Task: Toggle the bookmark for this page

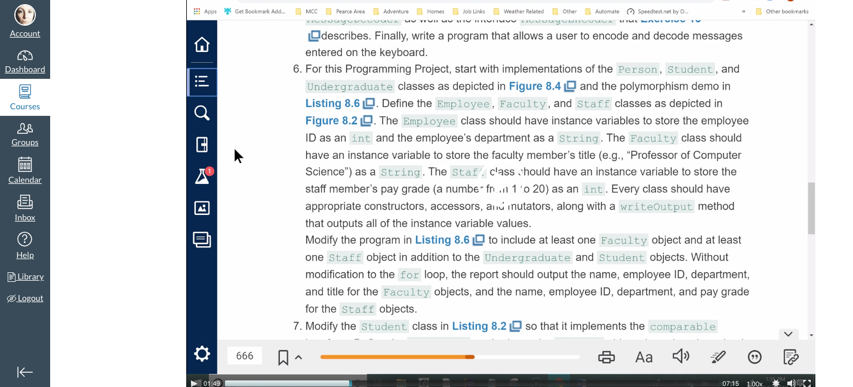Action: (282, 357)
